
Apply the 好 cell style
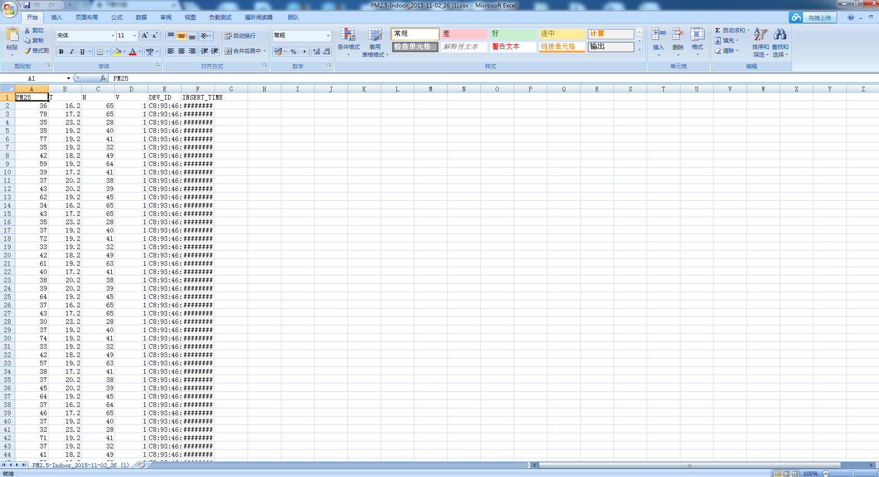click(x=513, y=34)
